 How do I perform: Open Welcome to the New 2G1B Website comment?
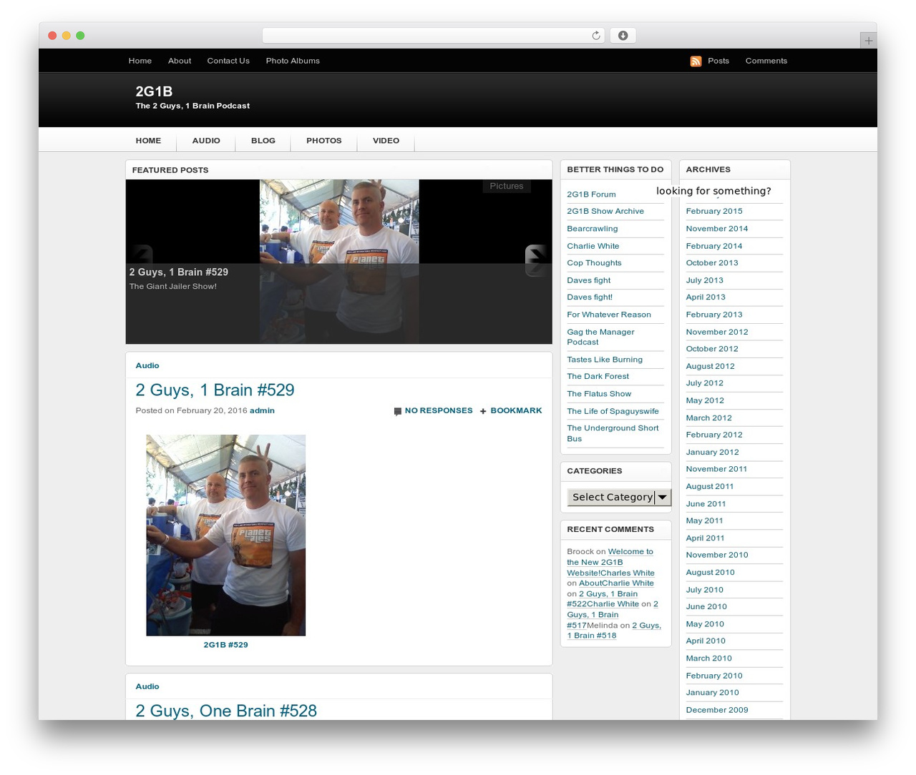pyautogui.click(x=610, y=562)
